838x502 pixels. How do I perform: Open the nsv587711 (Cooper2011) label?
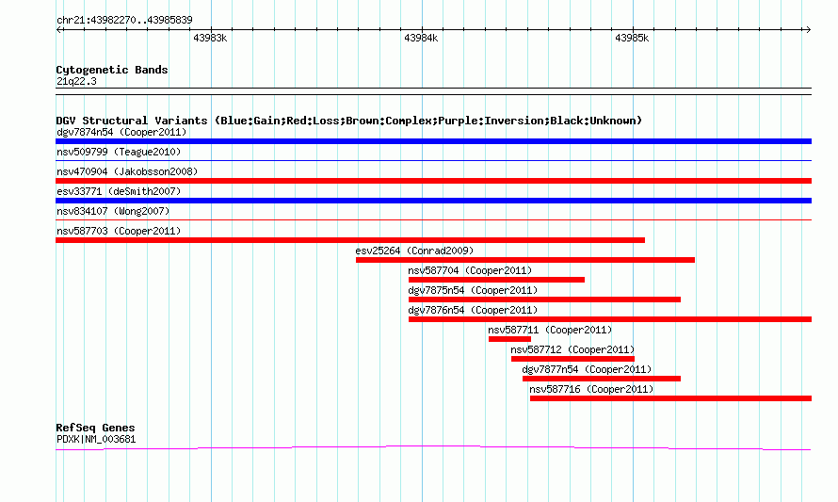pyautogui.click(x=550, y=330)
